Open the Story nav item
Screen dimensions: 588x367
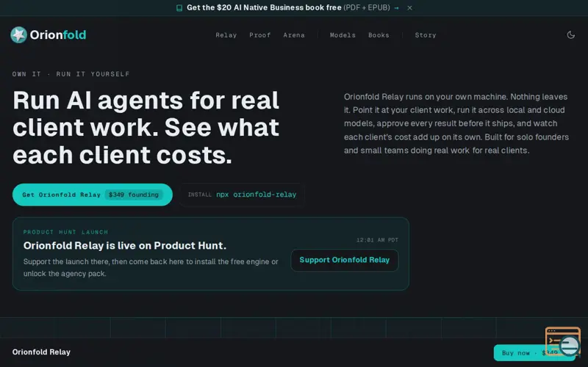[x=426, y=35]
